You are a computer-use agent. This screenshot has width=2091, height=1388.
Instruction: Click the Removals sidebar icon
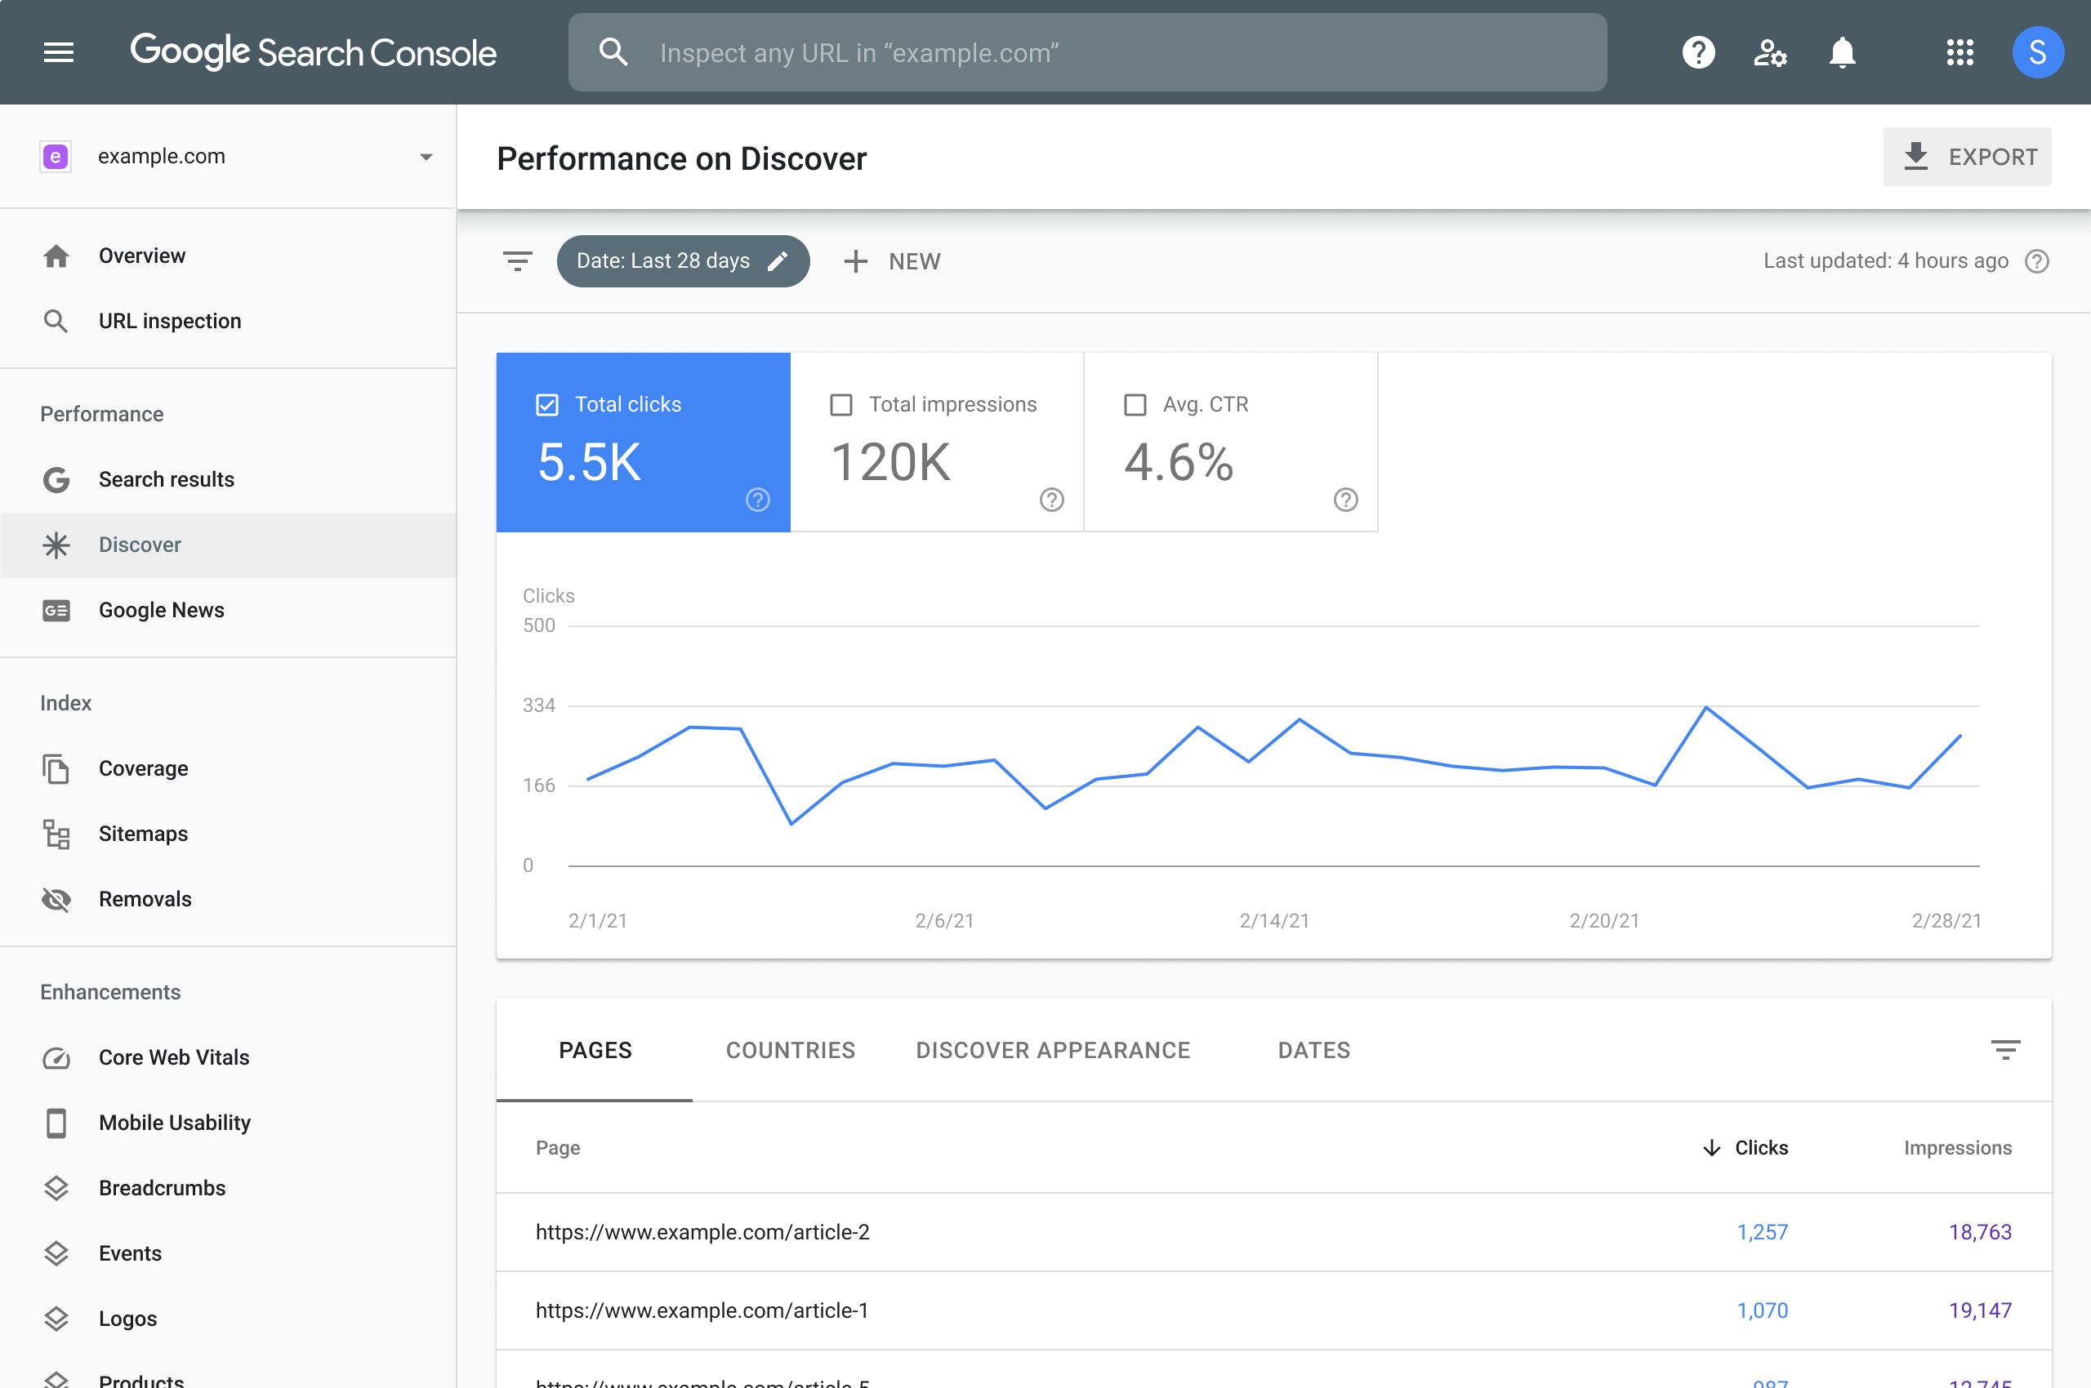point(57,898)
